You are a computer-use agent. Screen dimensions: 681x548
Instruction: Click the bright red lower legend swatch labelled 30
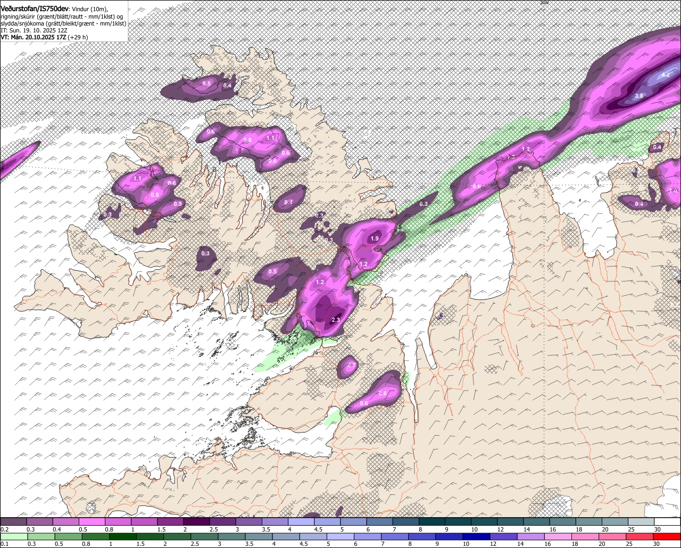pos(667,537)
